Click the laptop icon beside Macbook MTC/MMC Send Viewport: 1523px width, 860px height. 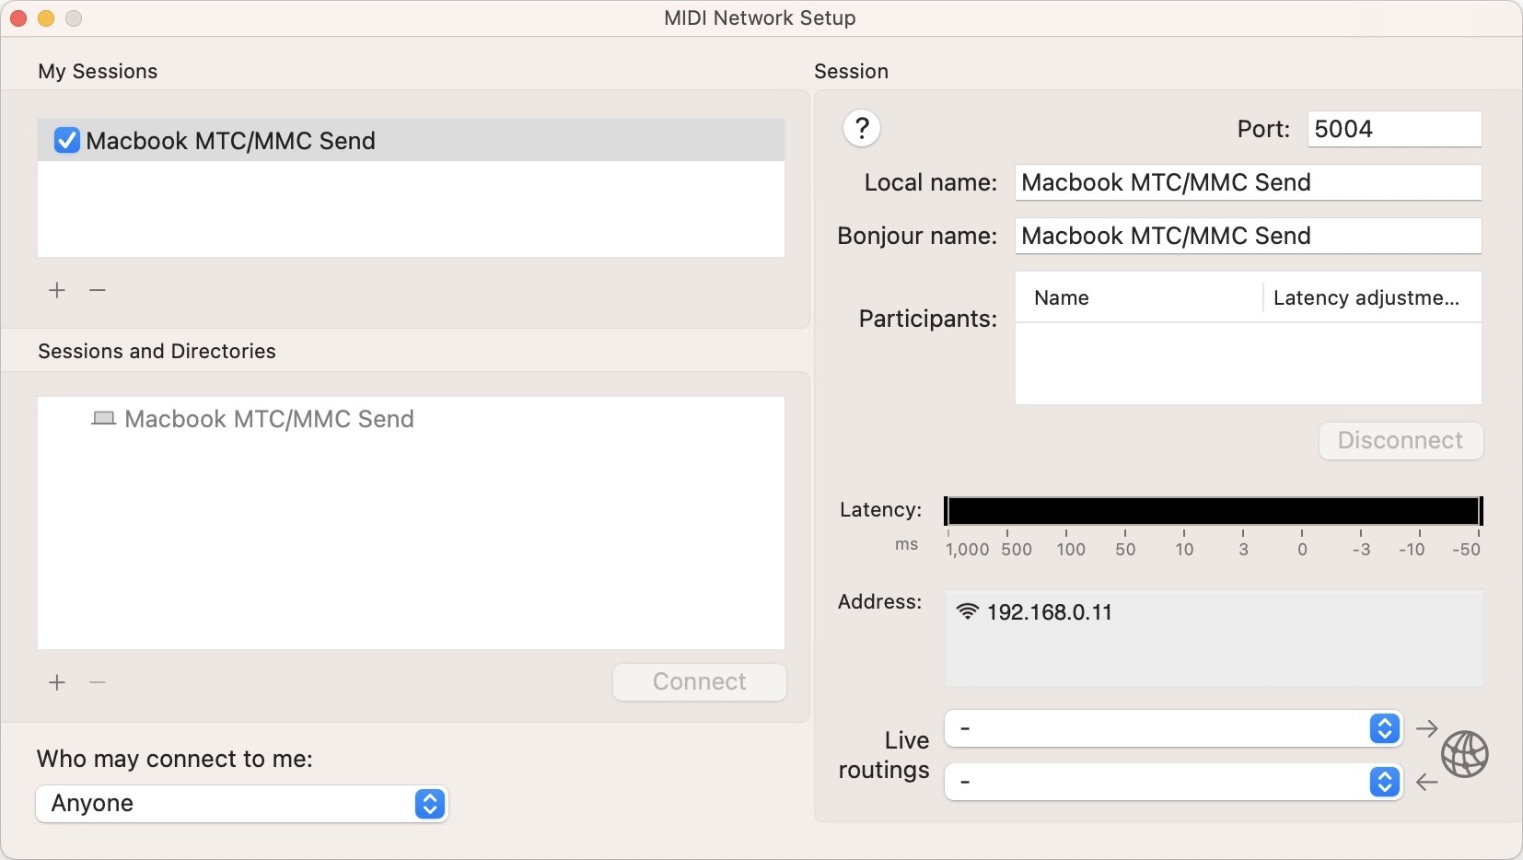104,419
